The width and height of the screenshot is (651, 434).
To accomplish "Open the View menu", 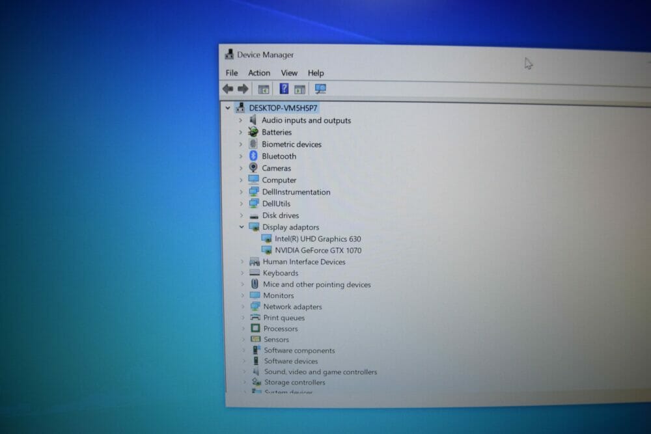I will [289, 73].
